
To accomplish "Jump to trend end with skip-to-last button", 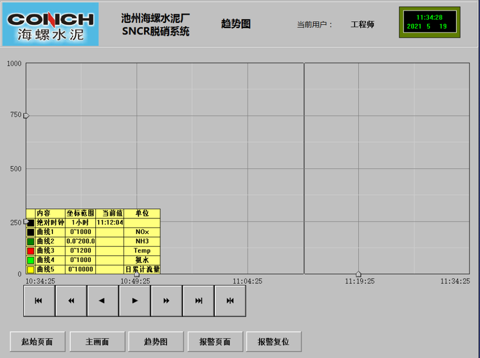I will point(198,300).
